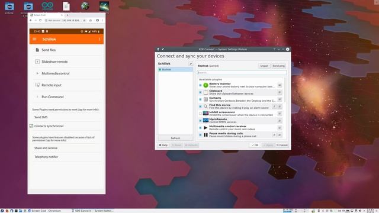This screenshot has height=213, width=379.
Task: Click the green Battery monitor icon
Action: click(x=205, y=85)
